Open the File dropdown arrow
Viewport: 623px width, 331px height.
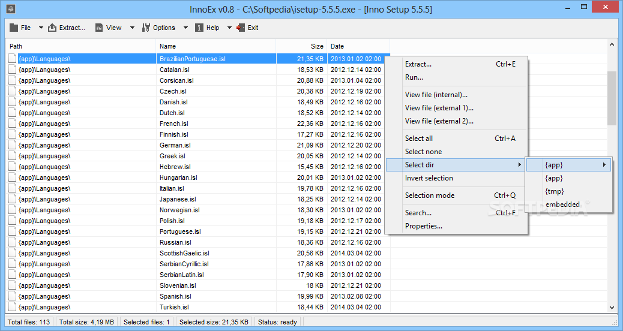tap(41, 28)
